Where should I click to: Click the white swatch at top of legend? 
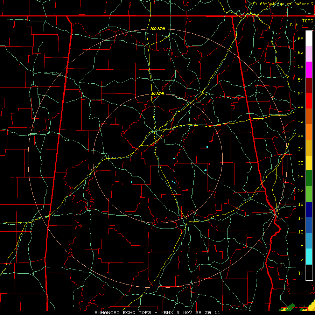(x=309, y=38)
